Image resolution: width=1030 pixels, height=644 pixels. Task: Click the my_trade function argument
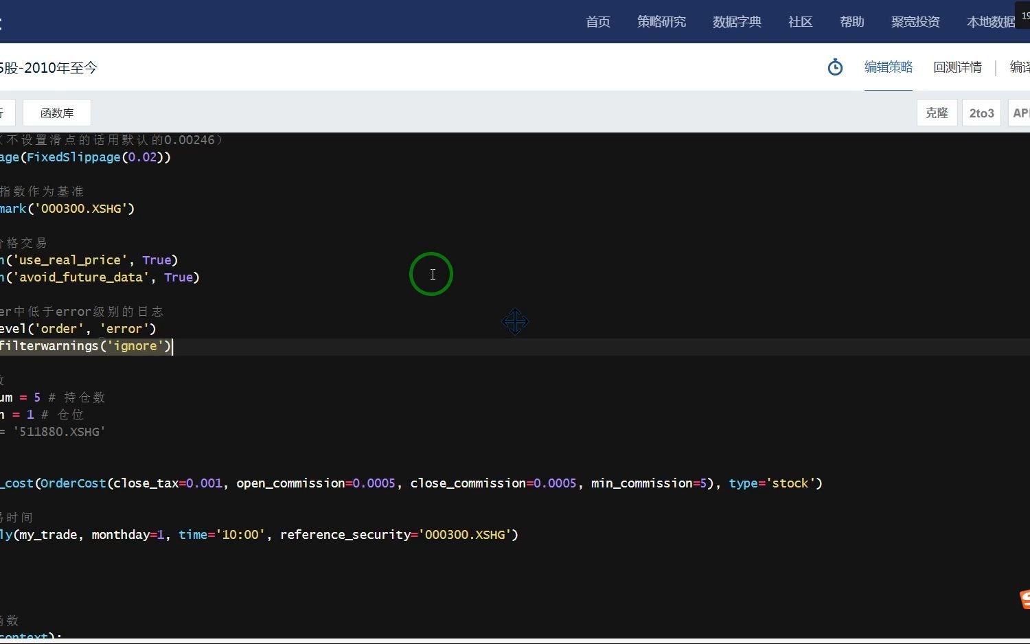point(48,535)
